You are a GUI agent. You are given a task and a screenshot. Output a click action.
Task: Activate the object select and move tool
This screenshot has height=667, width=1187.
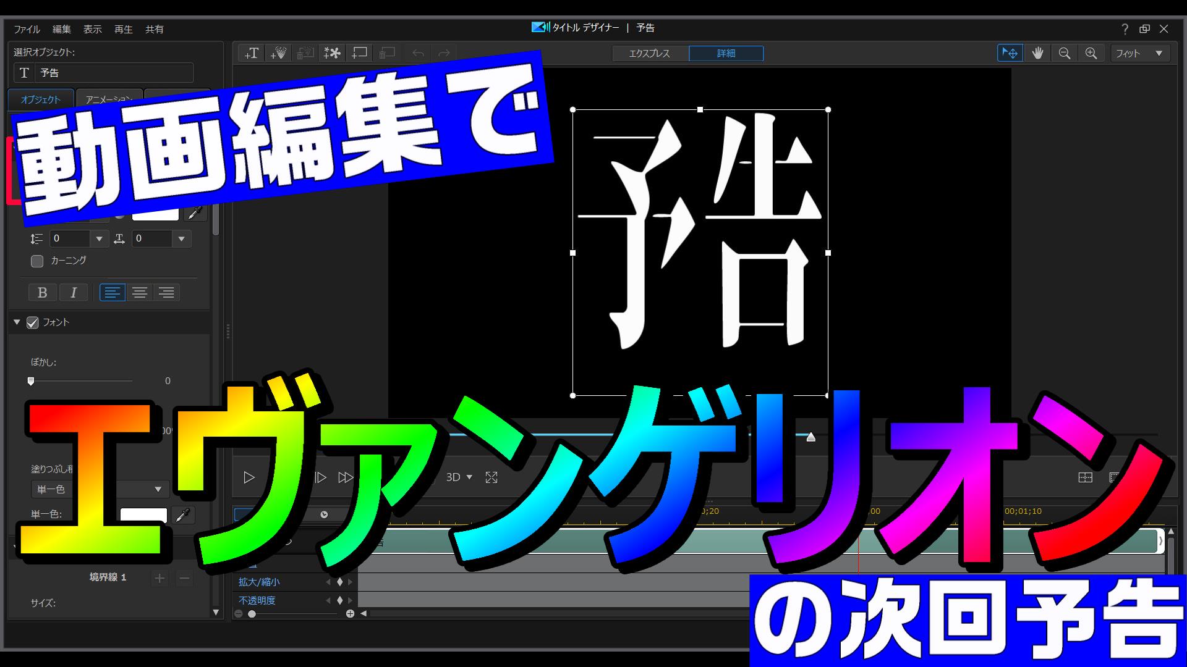pyautogui.click(x=1010, y=53)
